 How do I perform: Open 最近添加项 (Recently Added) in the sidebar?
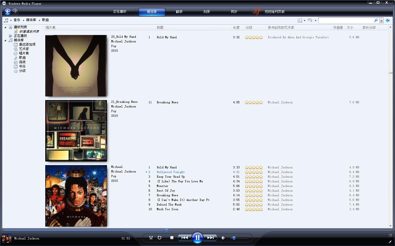point(27,45)
